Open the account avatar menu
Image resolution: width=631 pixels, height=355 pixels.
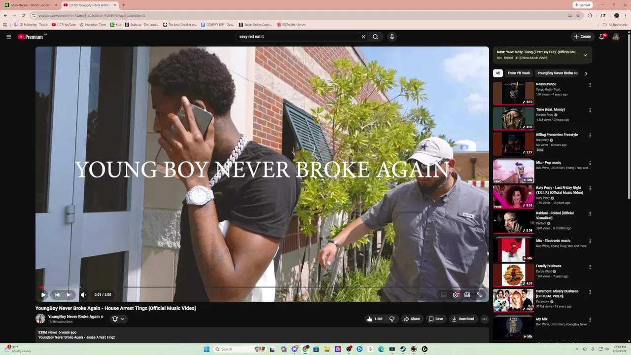coord(616,36)
